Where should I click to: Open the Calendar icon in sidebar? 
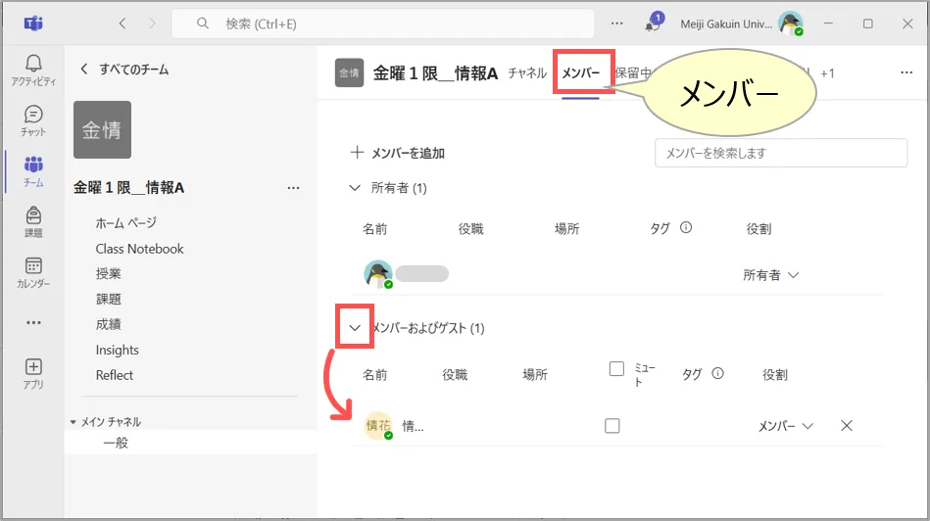click(33, 272)
